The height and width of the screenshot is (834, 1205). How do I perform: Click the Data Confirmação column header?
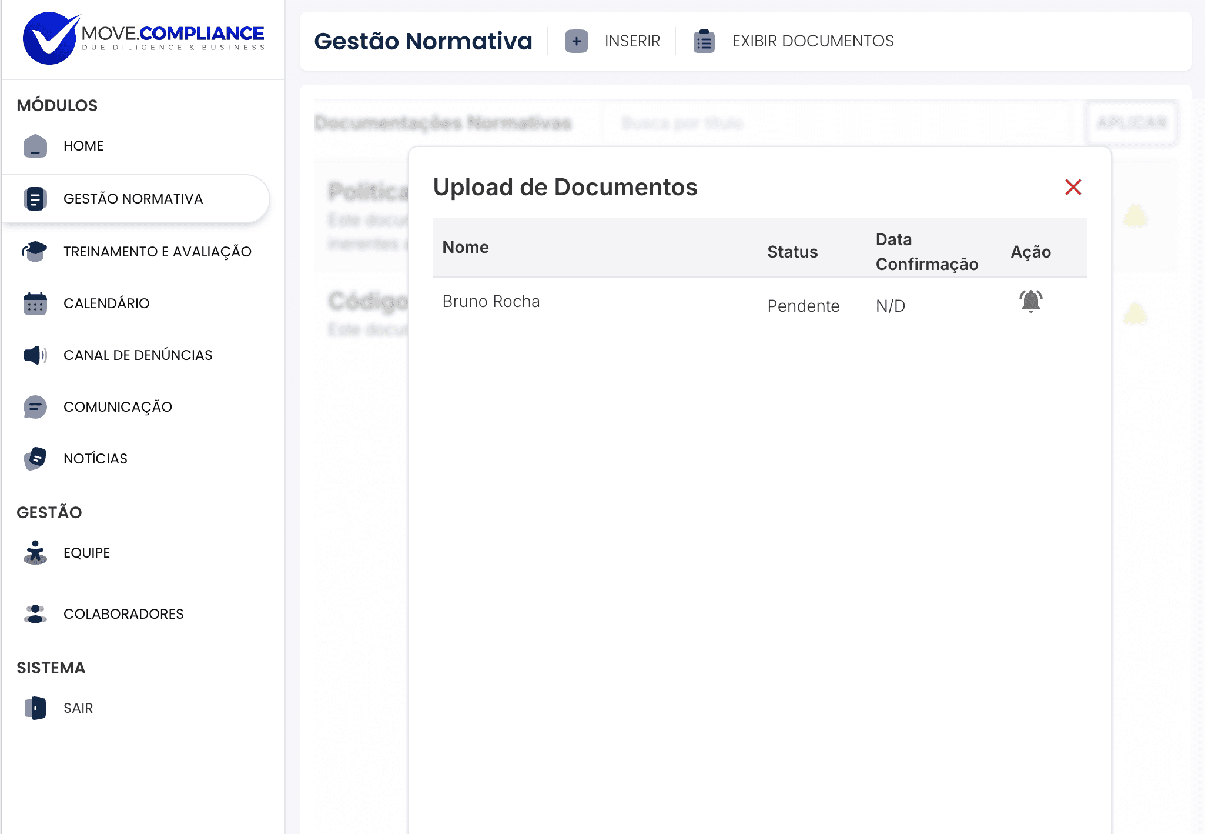[927, 252]
